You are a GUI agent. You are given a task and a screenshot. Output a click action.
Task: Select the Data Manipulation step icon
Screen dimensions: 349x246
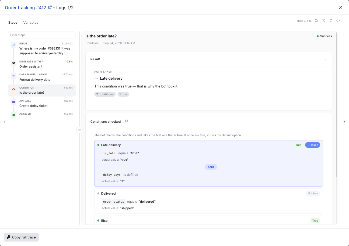13,76
